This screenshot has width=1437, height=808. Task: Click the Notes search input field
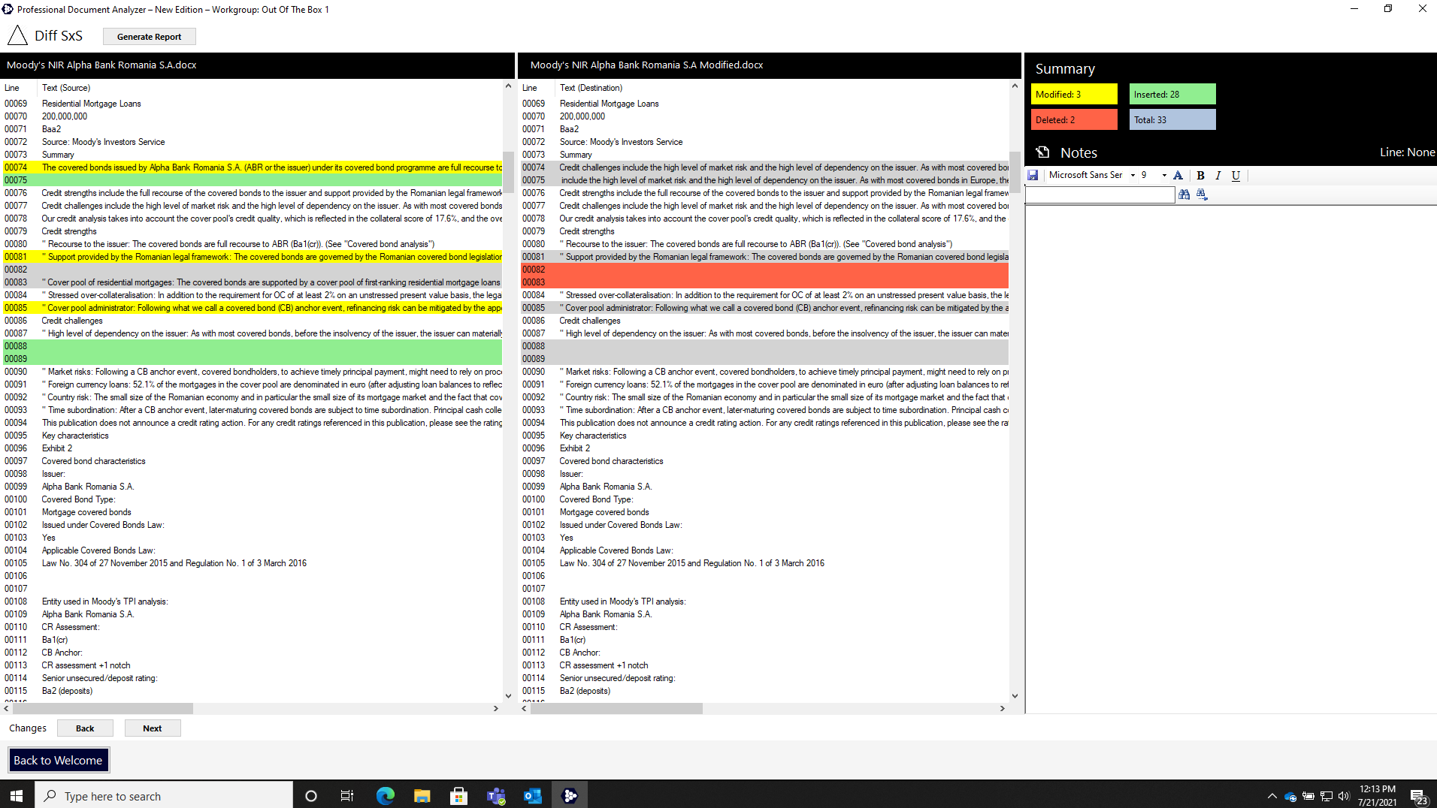(x=1099, y=194)
